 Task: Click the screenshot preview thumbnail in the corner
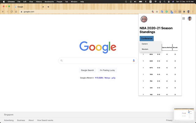pos(184,114)
